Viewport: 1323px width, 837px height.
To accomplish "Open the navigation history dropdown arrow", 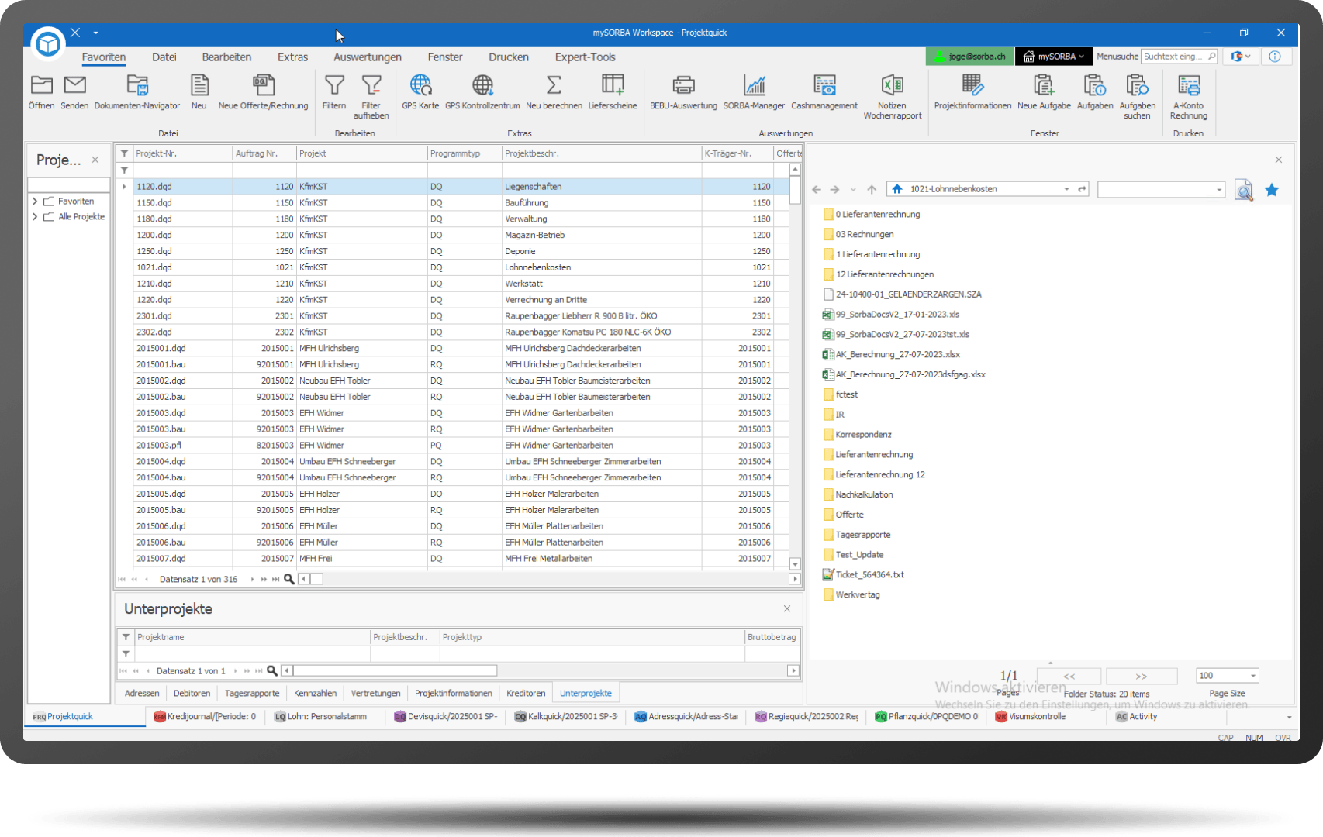I will 853,189.
